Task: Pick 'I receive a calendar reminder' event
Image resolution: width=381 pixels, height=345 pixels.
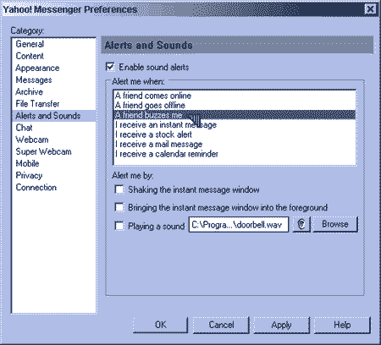Action: [235, 154]
